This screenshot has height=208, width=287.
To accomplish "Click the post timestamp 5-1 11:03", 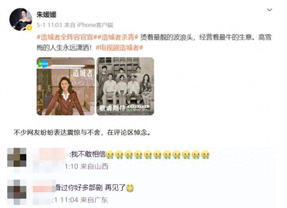I will (x=49, y=25).
